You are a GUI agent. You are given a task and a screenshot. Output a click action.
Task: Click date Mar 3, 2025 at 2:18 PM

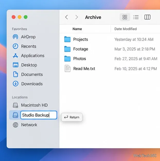pyautogui.click(x=135, y=49)
